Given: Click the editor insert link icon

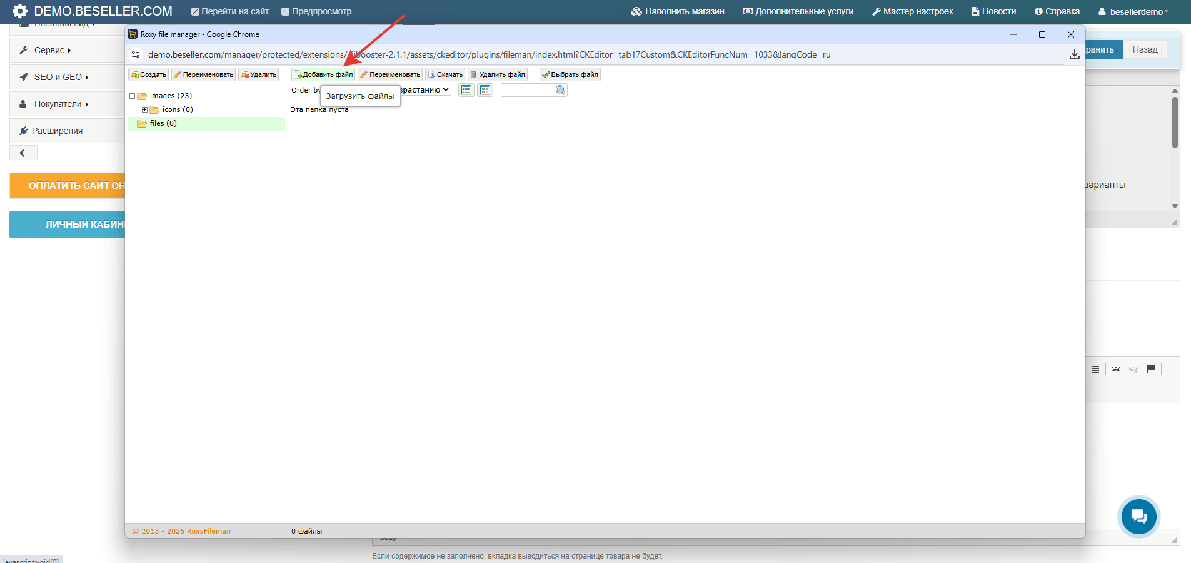Looking at the screenshot, I should point(1116,369).
